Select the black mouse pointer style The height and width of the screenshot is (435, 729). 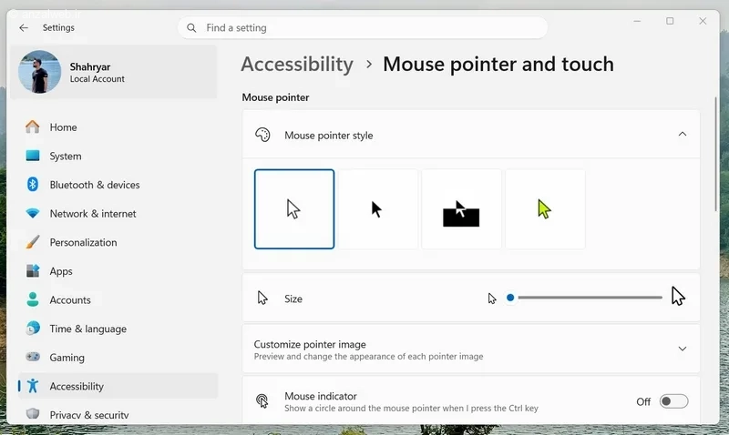point(378,209)
